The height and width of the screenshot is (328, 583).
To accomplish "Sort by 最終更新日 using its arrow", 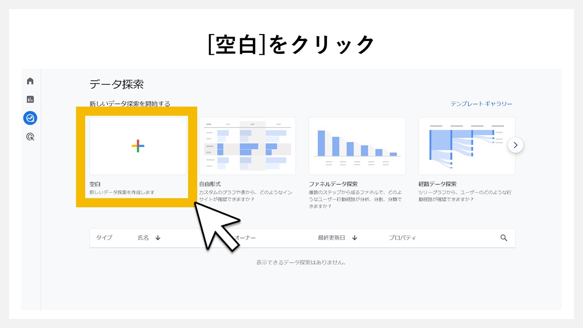I will point(355,237).
